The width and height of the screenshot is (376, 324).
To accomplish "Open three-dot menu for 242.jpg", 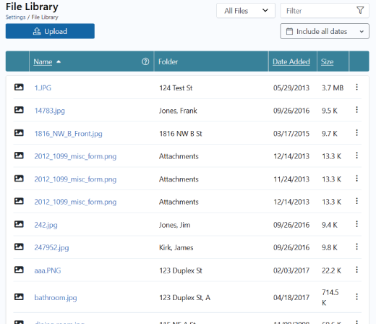I will [356, 224].
